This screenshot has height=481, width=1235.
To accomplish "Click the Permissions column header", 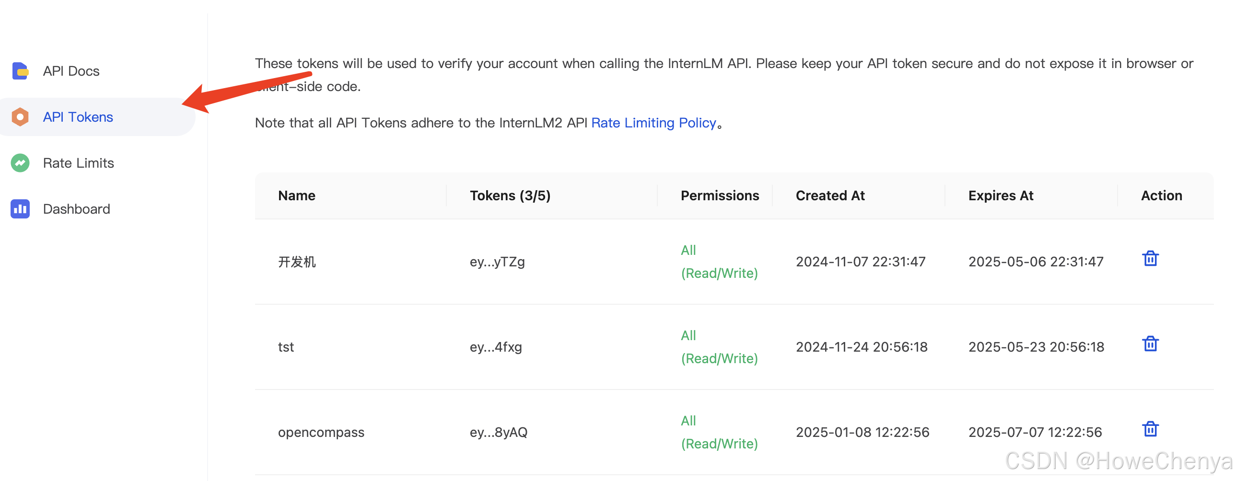I will tap(720, 195).
